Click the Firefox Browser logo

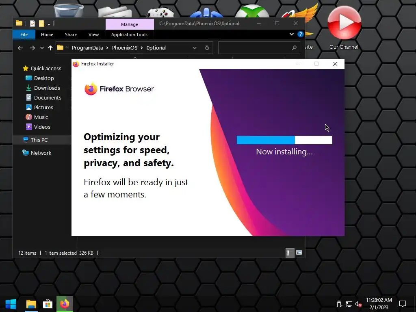[x=119, y=89]
